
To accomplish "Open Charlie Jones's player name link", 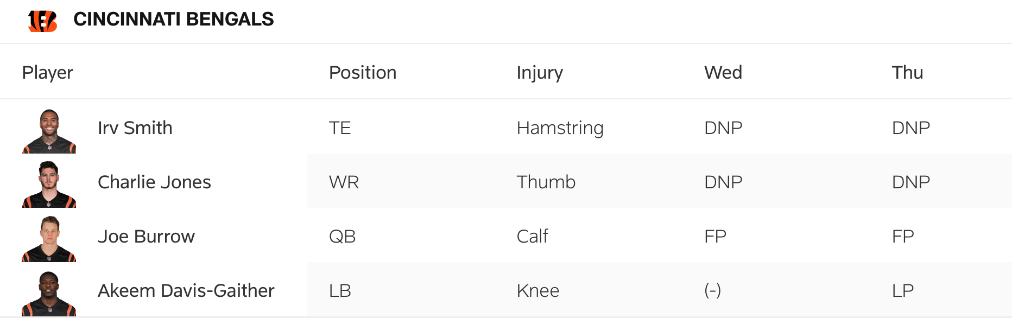I will point(154,182).
